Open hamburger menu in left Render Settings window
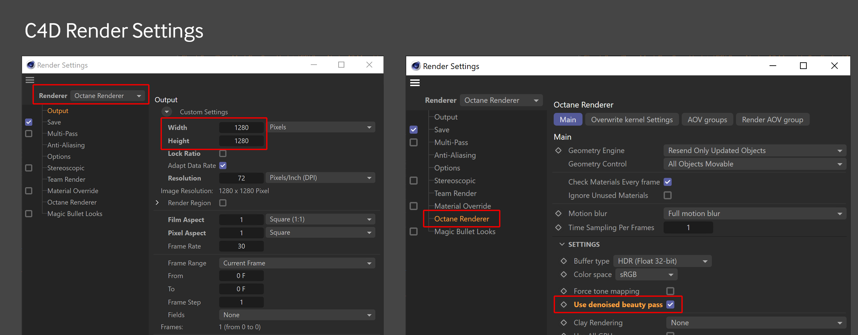 point(30,80)
